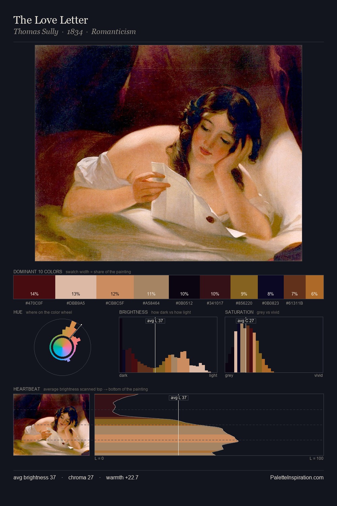
Task: Click the saturation histogram chart
Action: coord(274,345)
